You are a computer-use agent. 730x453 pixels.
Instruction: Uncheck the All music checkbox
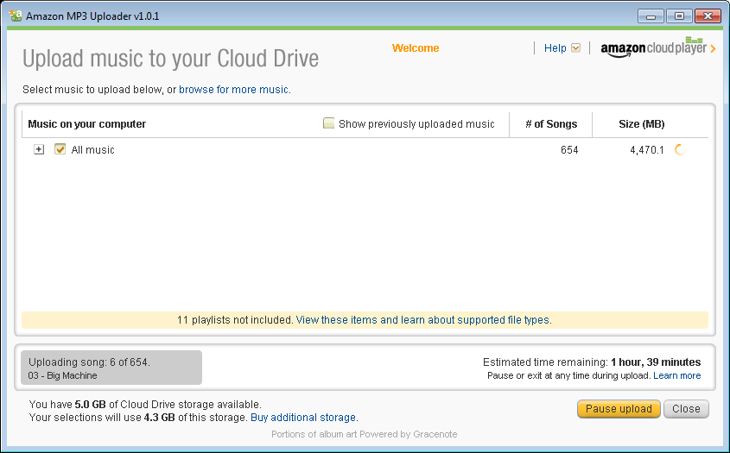[x=60, y=149]
